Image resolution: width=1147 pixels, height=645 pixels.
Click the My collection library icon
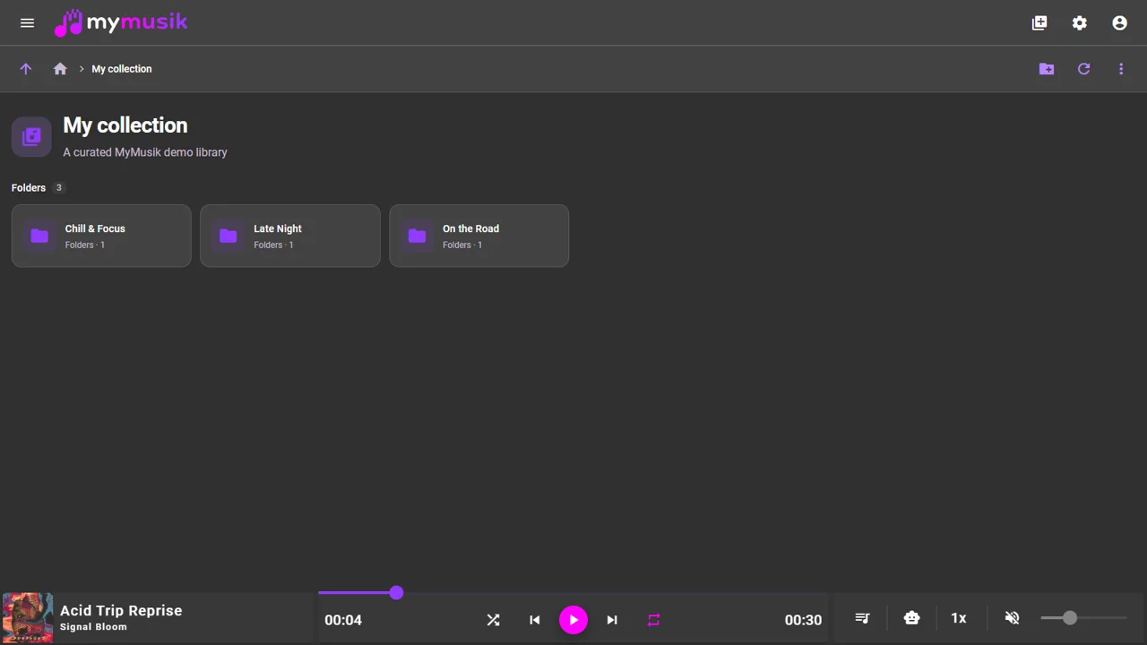coord(31,136)
